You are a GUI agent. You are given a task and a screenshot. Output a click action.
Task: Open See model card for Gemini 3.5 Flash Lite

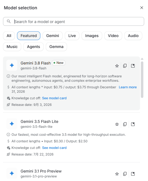pos(54,148)
